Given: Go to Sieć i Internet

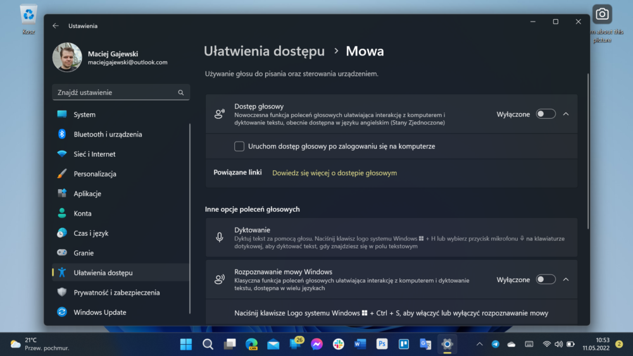Looking at the screenshot, I should [121, 154].
